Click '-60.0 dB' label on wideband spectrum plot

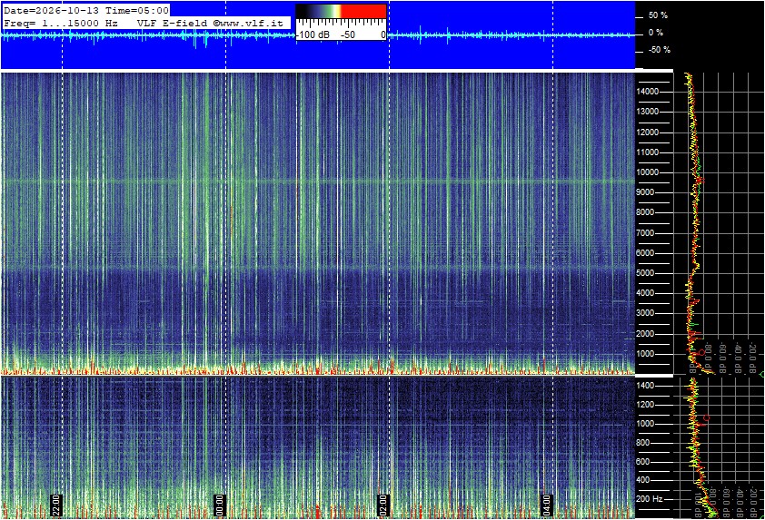coord(723,358)
